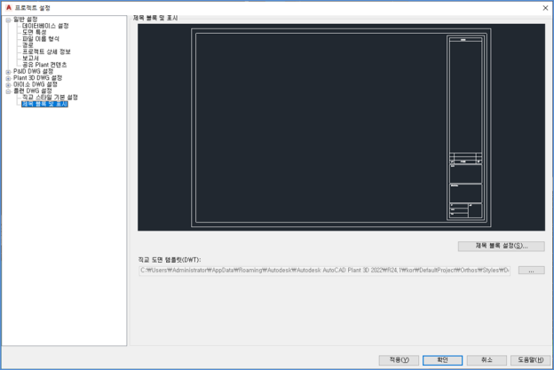Image resolution: width=554 pixels, height=370 pixels.
Task: Select Plant 3D DWG 설정 label
Action: tap(38, 78)
